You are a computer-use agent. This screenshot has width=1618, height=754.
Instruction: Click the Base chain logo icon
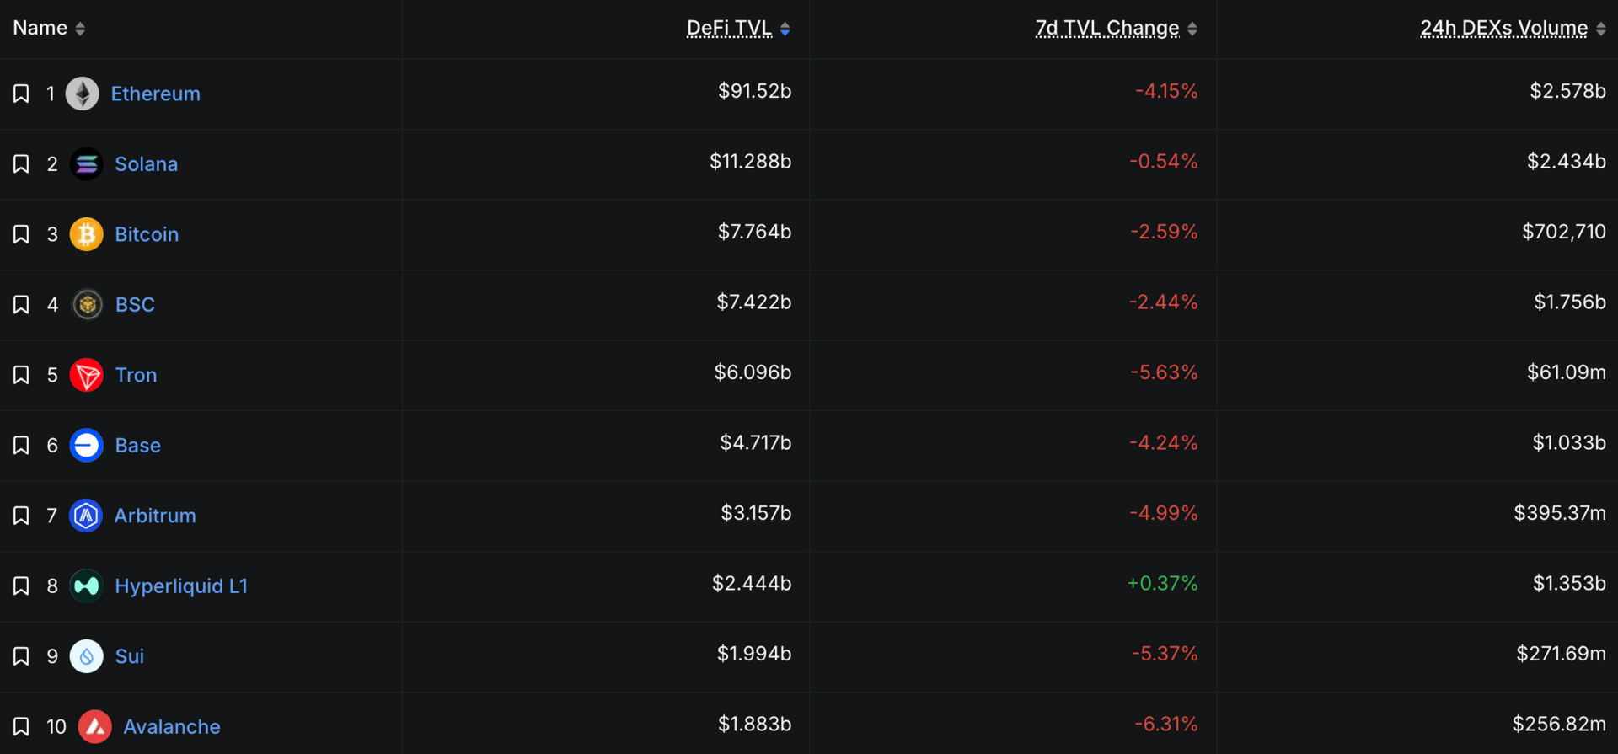86,446
